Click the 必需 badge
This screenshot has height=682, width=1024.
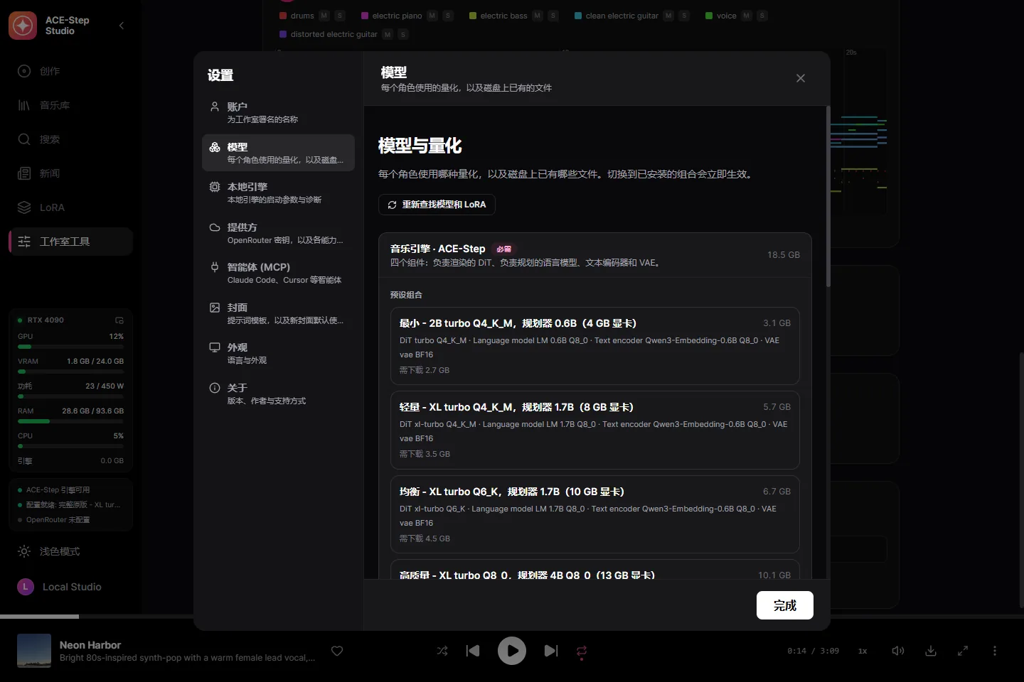503,249
